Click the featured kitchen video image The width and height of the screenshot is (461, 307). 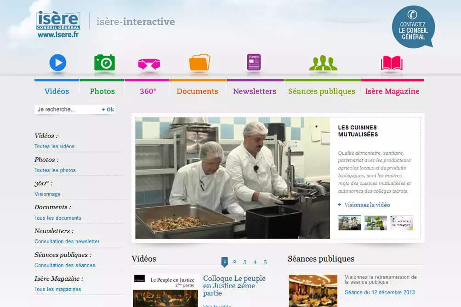point(233,178)
